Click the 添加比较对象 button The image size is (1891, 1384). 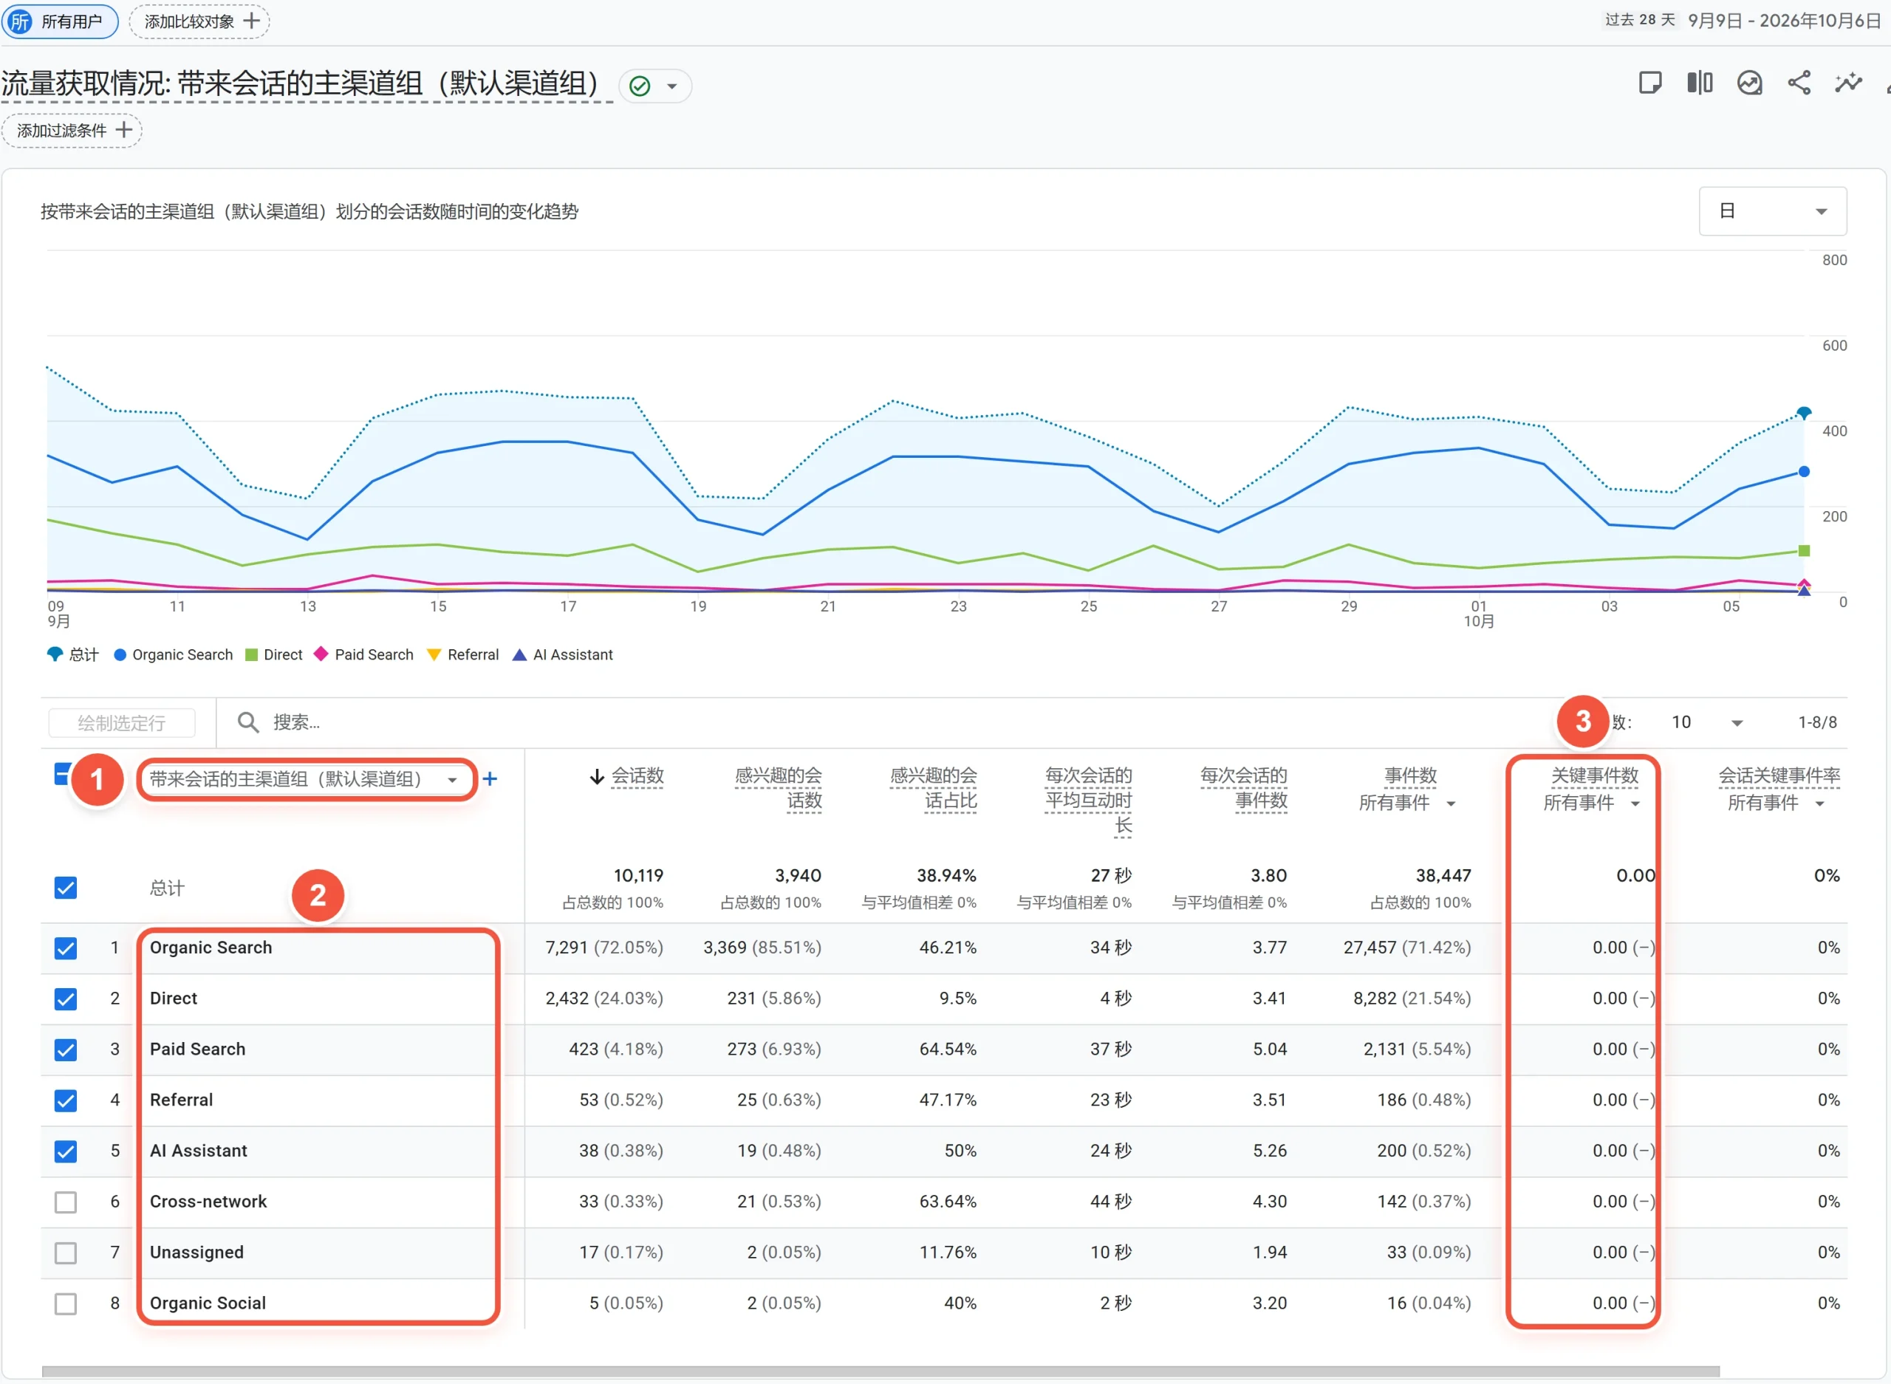click(x=199, y=21)
